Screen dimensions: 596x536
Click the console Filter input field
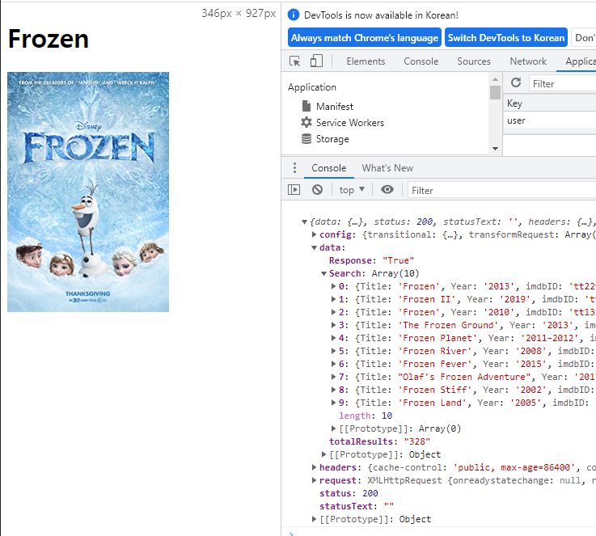(501, 190)
